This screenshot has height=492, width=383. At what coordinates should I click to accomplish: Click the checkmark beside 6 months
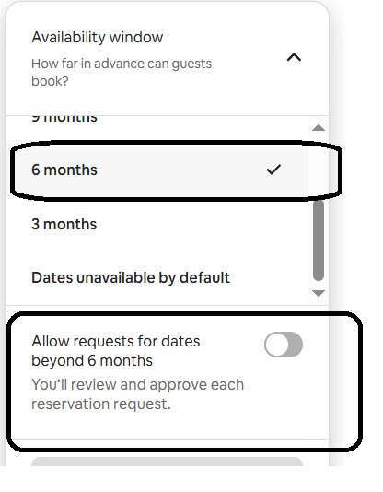273,170
